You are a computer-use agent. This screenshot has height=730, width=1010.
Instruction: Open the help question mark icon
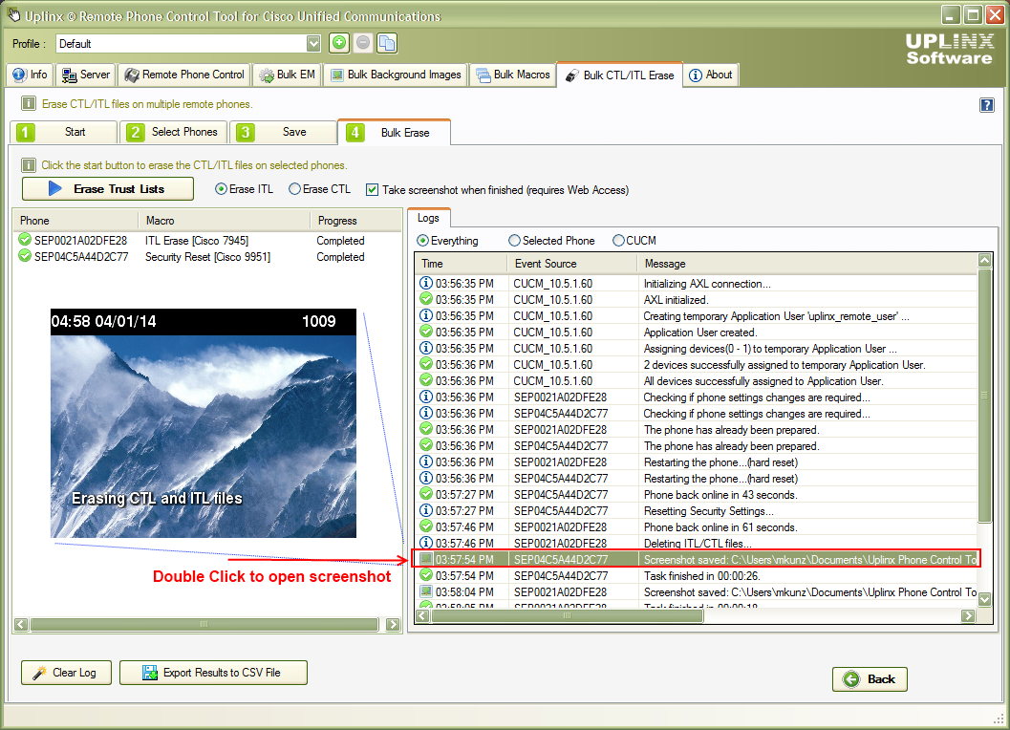click(x=987, y=104)
